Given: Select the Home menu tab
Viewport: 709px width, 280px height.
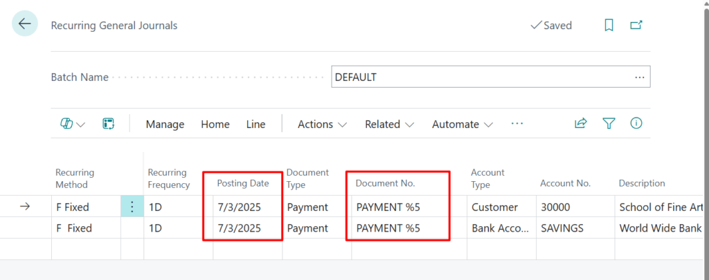Looking at the screenshot, I should click(215, 124).
